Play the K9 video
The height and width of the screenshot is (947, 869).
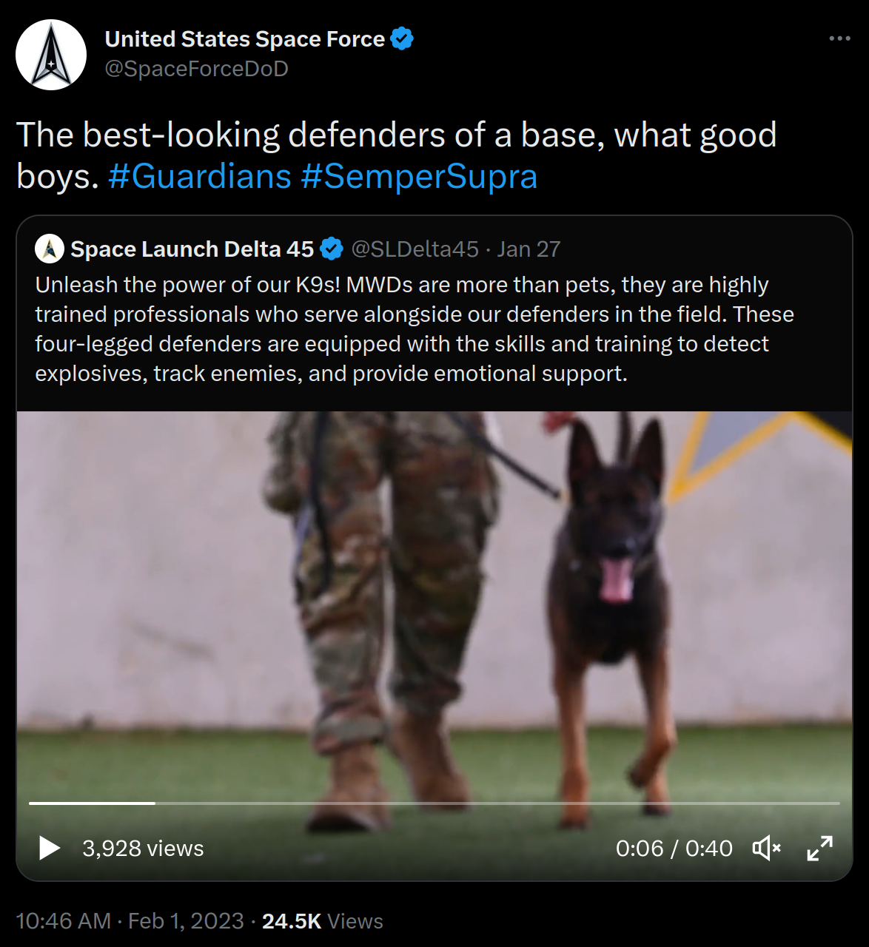[x=50, y=848]
